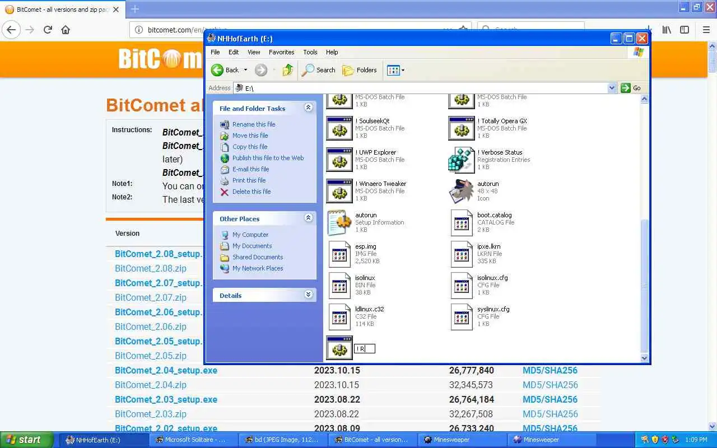Open My Documents in Other Places

[x=252, y=246]
